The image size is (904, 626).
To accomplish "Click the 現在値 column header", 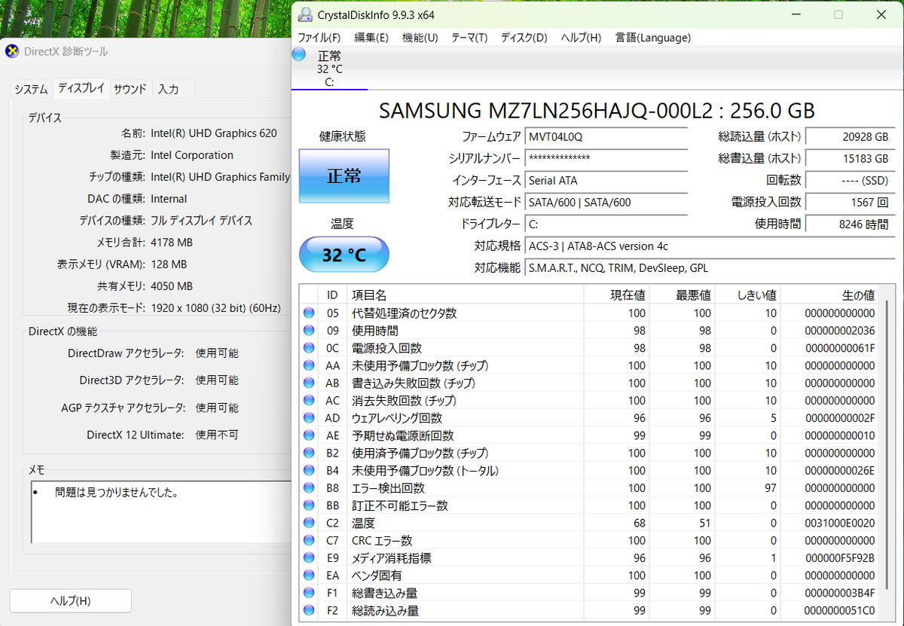I will [x=617, y=295].
